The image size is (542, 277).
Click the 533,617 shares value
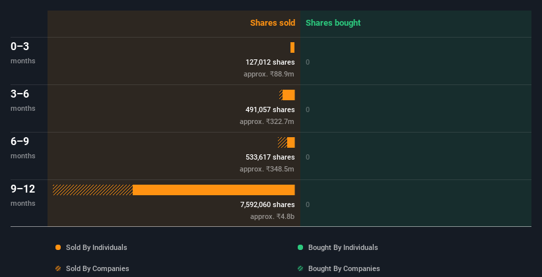270,157
